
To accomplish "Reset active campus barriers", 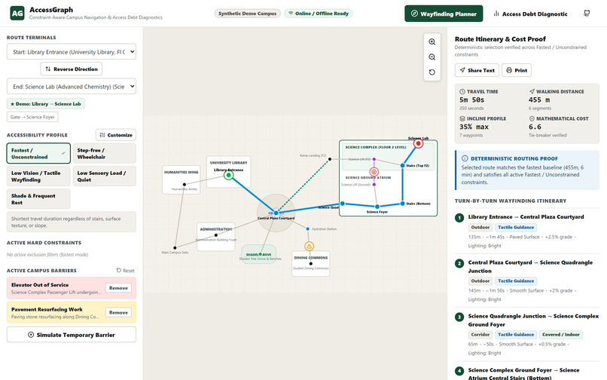I will coord(126,270).
